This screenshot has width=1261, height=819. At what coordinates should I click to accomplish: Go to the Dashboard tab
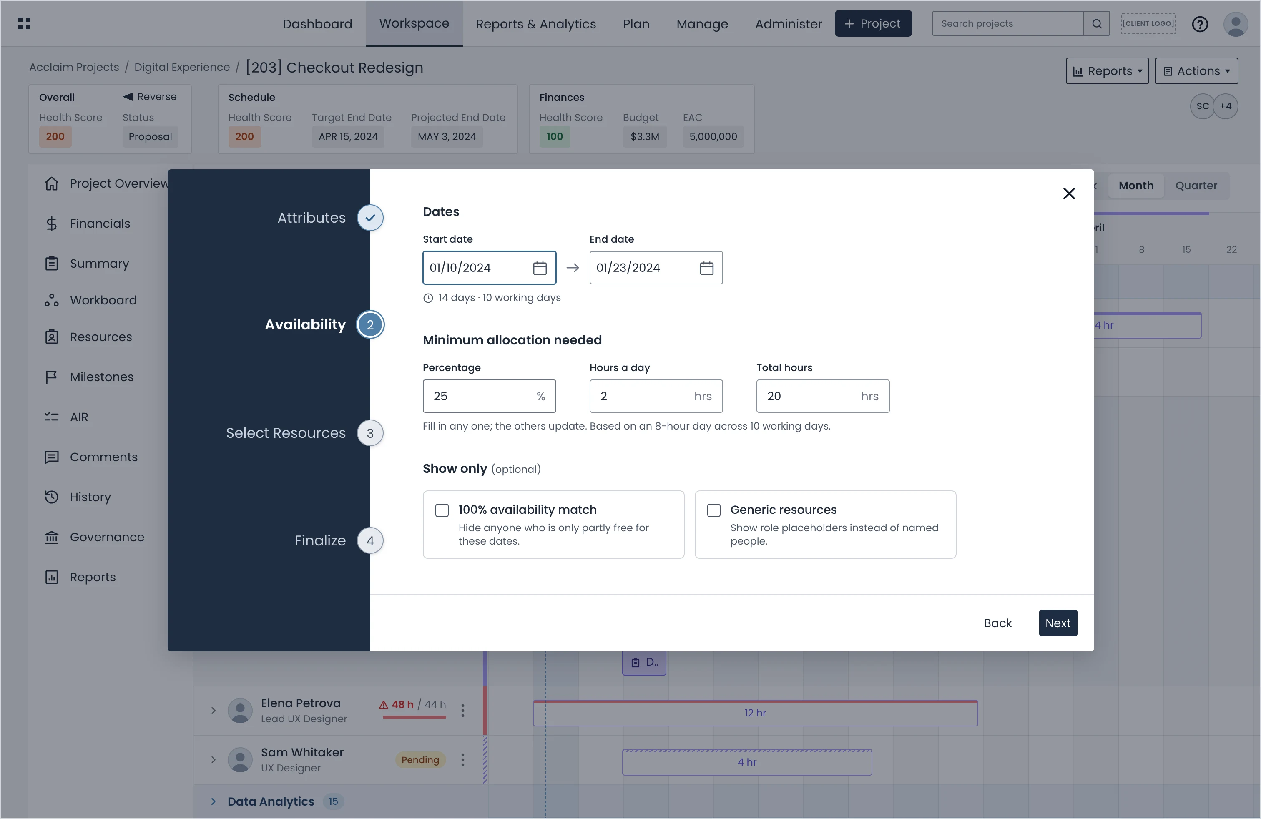click(x=317, y=24)
